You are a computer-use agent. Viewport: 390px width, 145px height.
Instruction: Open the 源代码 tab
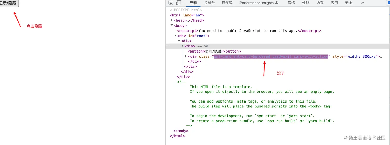click(x=227, y=3)
